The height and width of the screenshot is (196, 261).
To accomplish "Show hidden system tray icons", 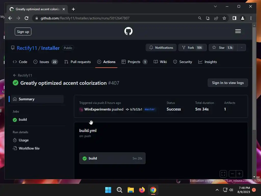I will coord(217,190).
